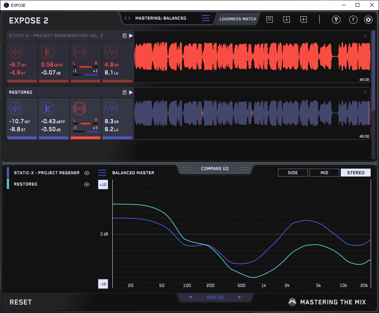Click Restored EQ legend entry

[x=25, y=184]
